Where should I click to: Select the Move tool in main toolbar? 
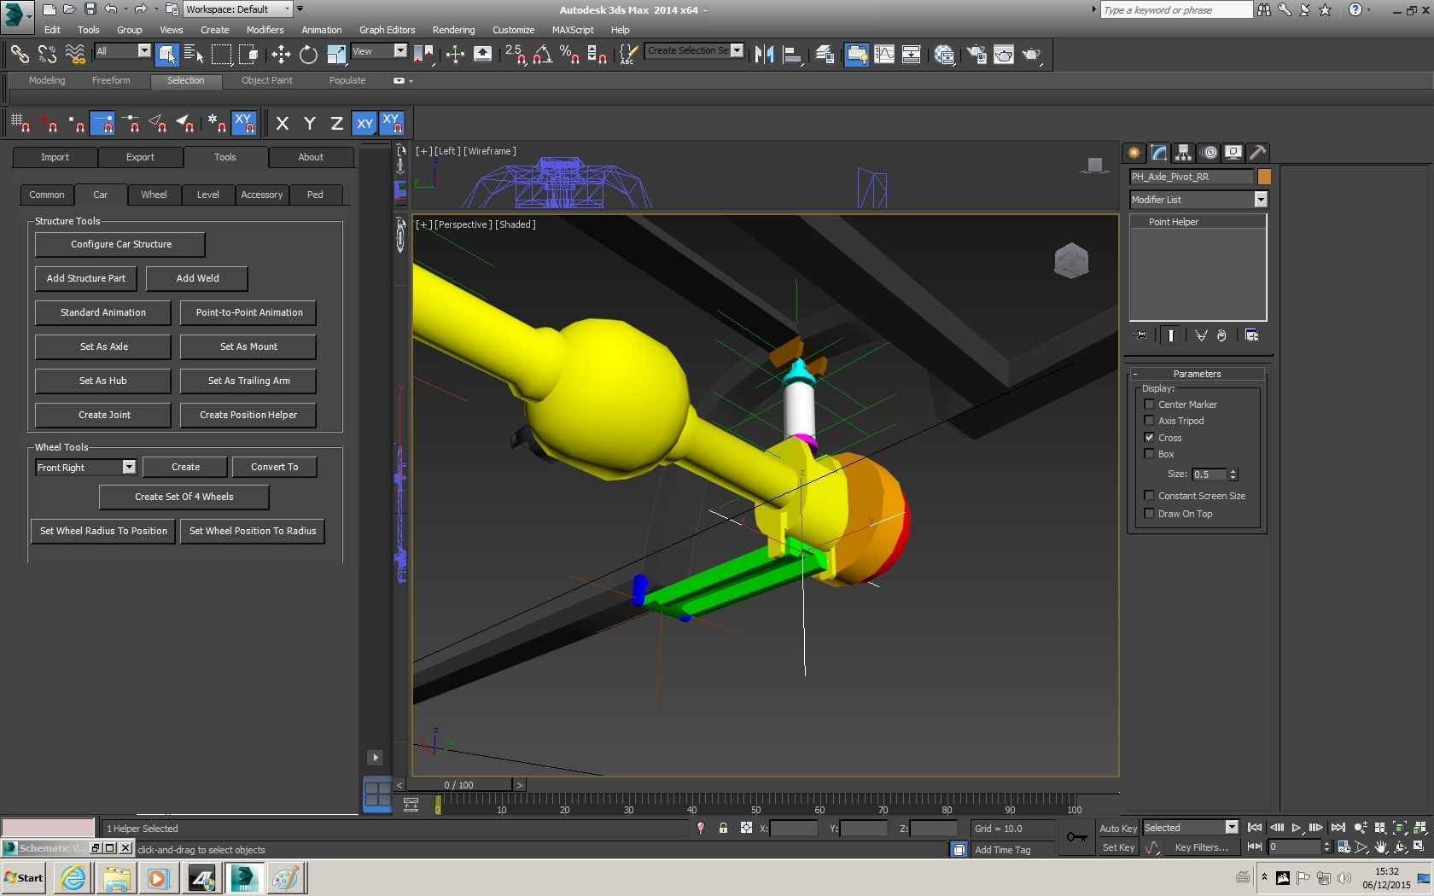click(x=281, y=55)
